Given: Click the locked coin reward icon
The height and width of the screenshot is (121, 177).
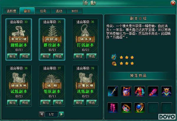Looking at the screenshot, I should pyautogui.click(x=114, y=63).
